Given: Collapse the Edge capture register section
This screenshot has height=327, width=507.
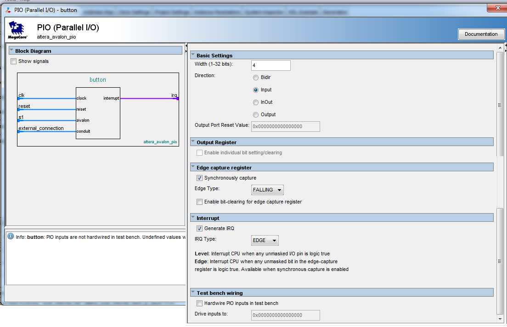Looking at the screenshot, I should (x=193, y=167).
